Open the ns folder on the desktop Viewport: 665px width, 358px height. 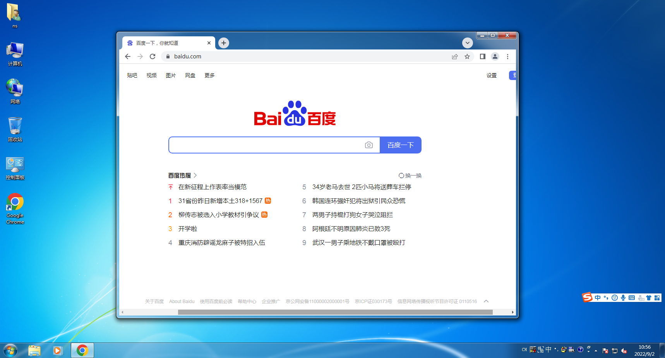pos(15,15)
